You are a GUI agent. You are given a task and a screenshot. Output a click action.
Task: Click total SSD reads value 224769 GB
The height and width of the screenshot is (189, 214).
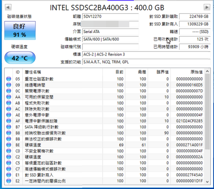click(x=195, y=17)
